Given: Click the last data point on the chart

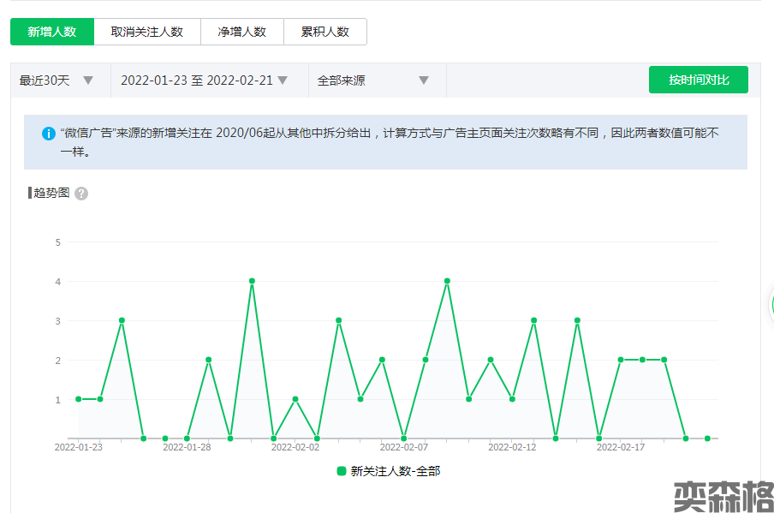Looking at the screenshot, I should (x=707, y=438).
